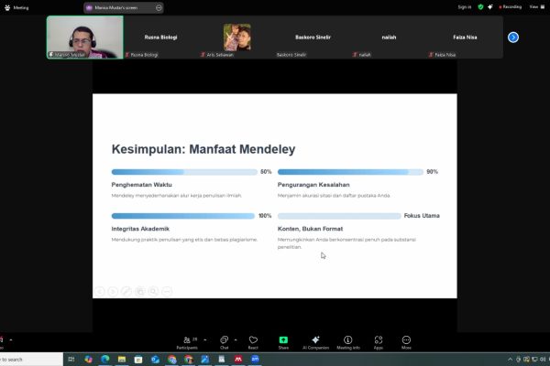
Task: Click the pen annotation icon on the slide
Action: 126,291
